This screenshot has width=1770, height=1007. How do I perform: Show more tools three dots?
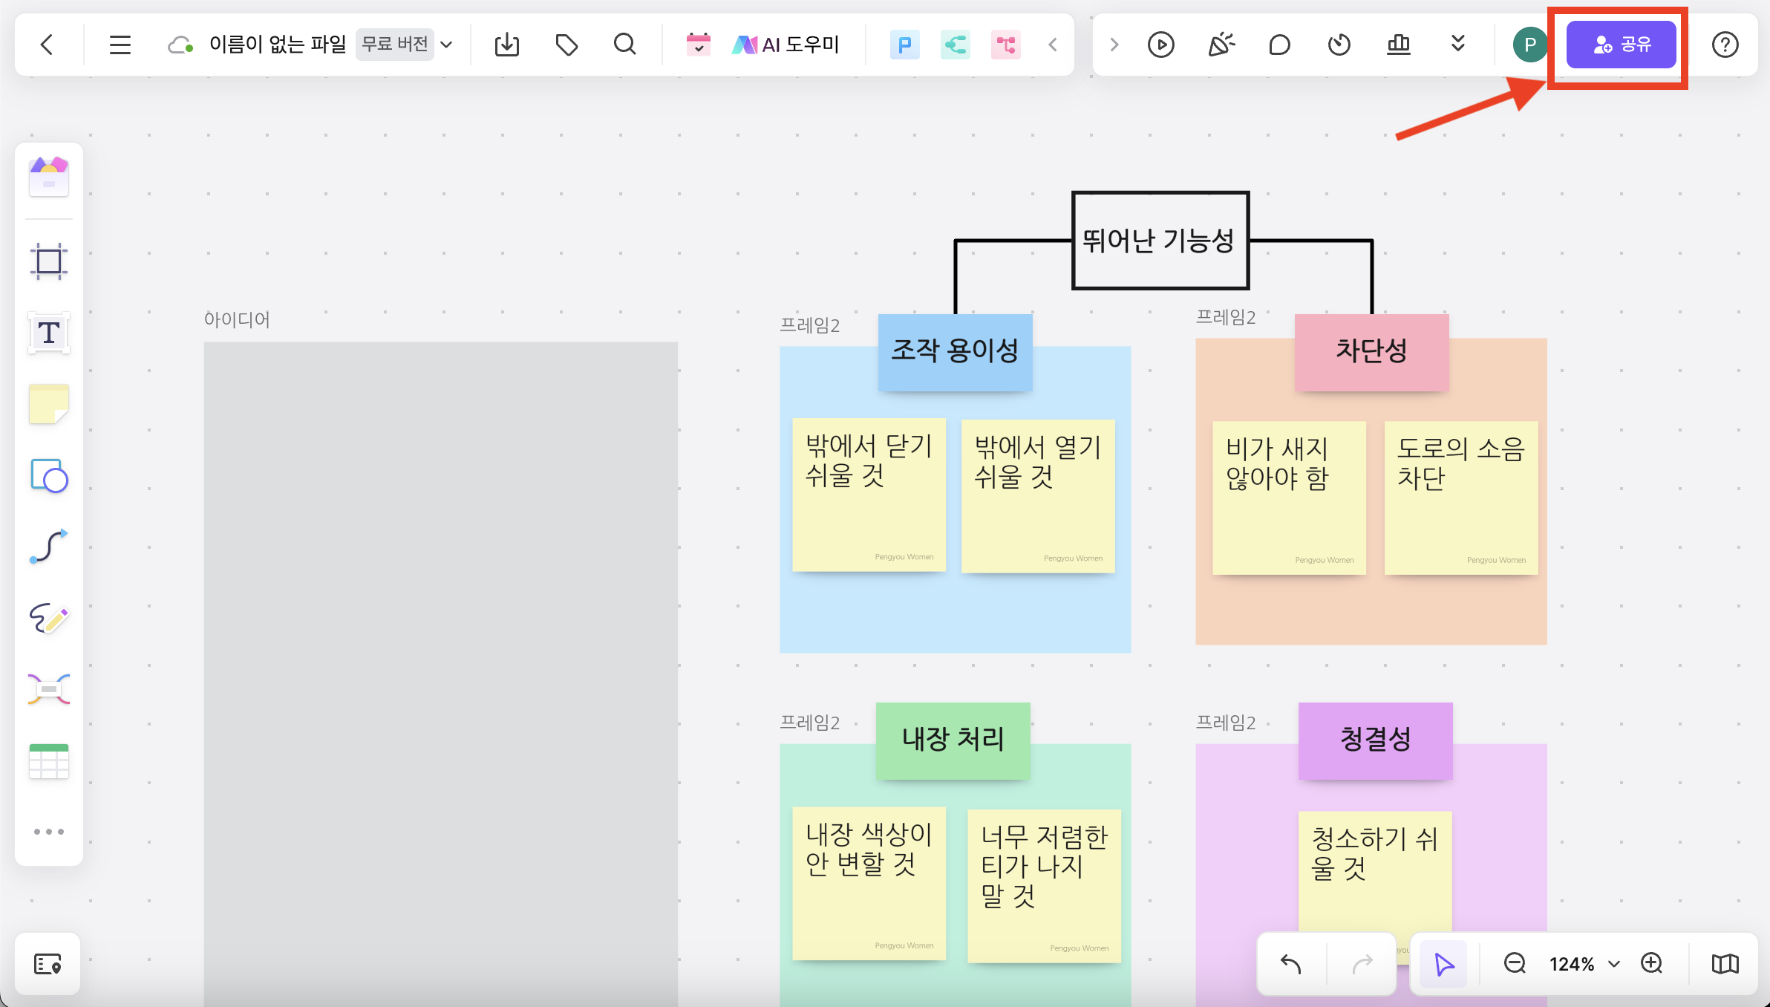pyautogui.click(x=49, y=832)
